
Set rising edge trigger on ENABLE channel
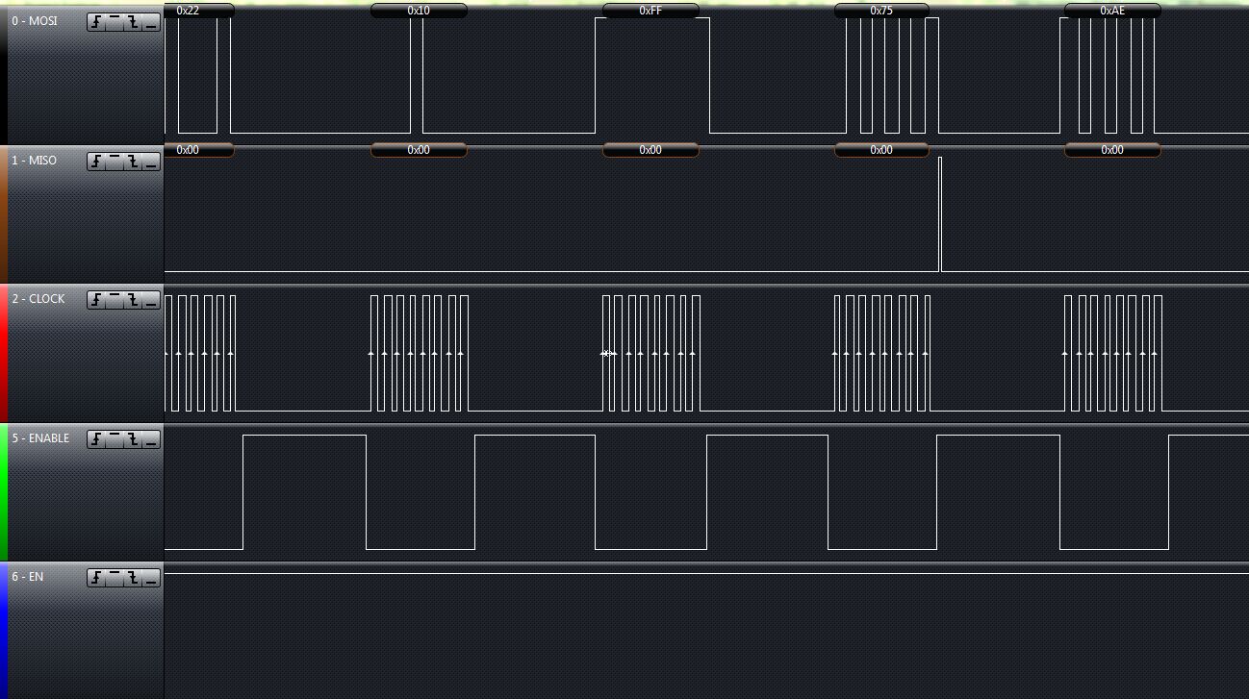point(96,439)
